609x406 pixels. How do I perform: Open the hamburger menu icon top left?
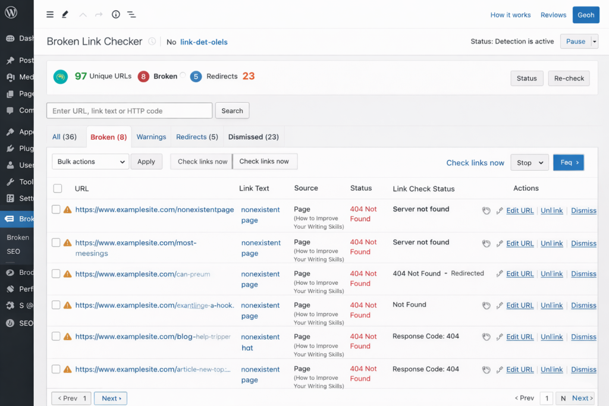point(50,14)
